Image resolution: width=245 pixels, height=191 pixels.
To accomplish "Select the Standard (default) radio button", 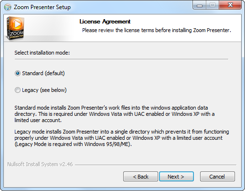I will [18, 73].
